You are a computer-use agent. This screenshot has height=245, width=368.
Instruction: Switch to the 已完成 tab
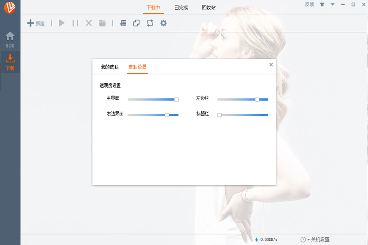pyautogui.click(x=181, y=7)
